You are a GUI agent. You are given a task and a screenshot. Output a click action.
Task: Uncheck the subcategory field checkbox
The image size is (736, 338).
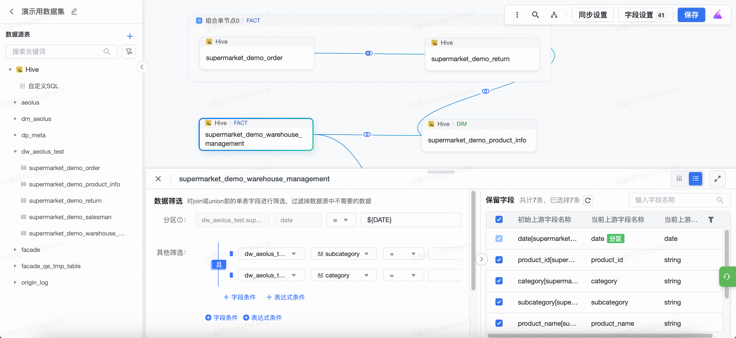499,302
